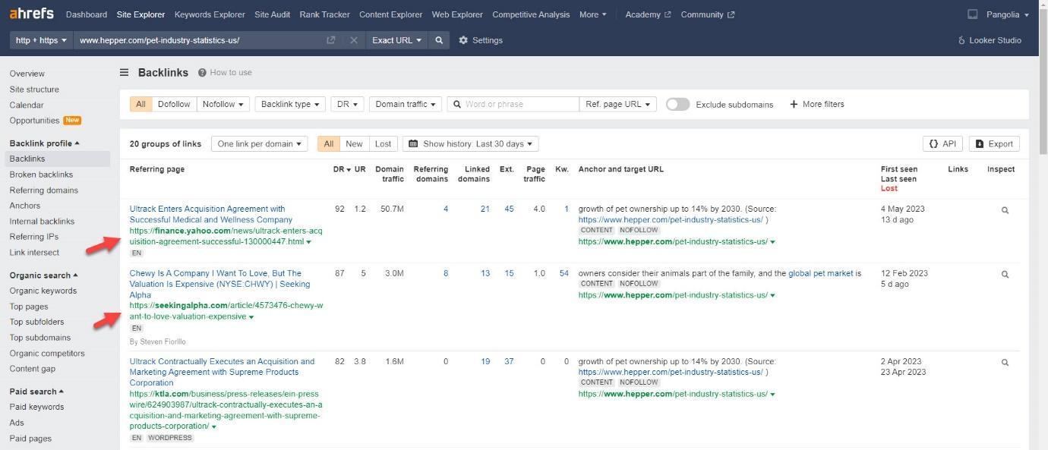This screenshot has height=450, width=1048.
Task: Open the Ref. page URL dropdown
Action: coord(618,105)
